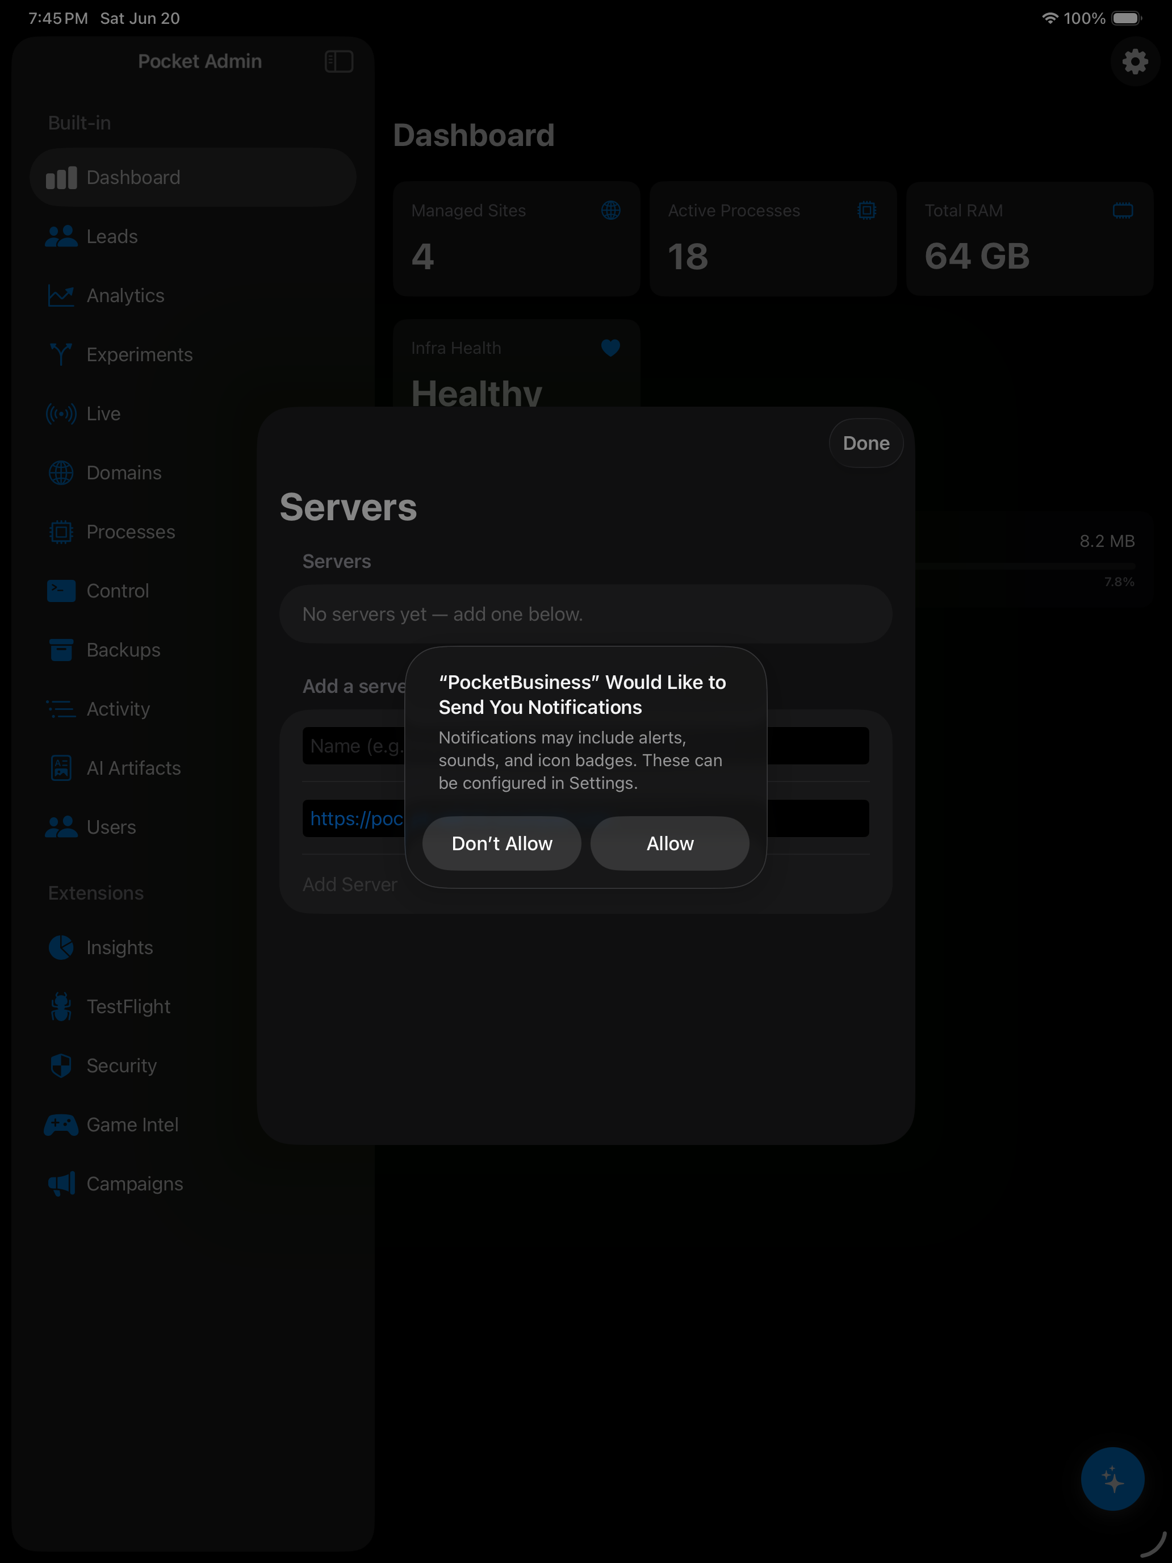Open TestFlight ant icon
The height and width of the screenshot is (1563, 1172).
[61, 1006]
